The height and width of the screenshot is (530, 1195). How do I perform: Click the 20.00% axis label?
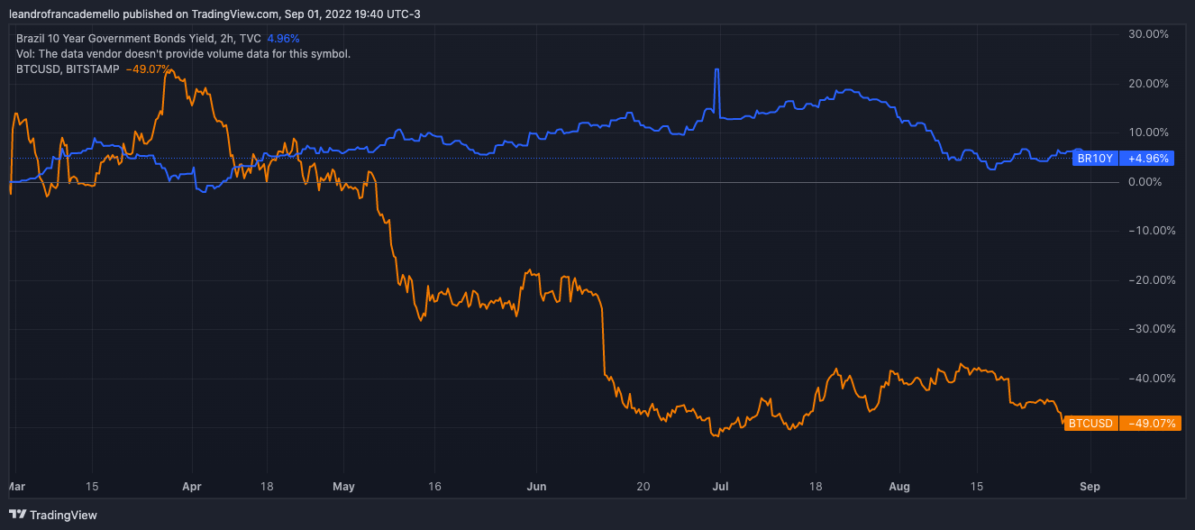tap(1148, 84)
